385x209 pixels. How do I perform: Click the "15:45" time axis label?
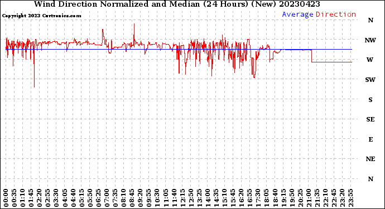coord(233,198)
